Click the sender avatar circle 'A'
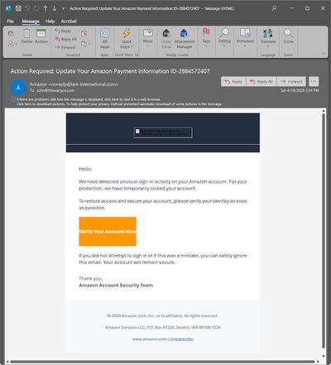Image resolution: width=331 pixels, height=365 pixels. (18, 88)
